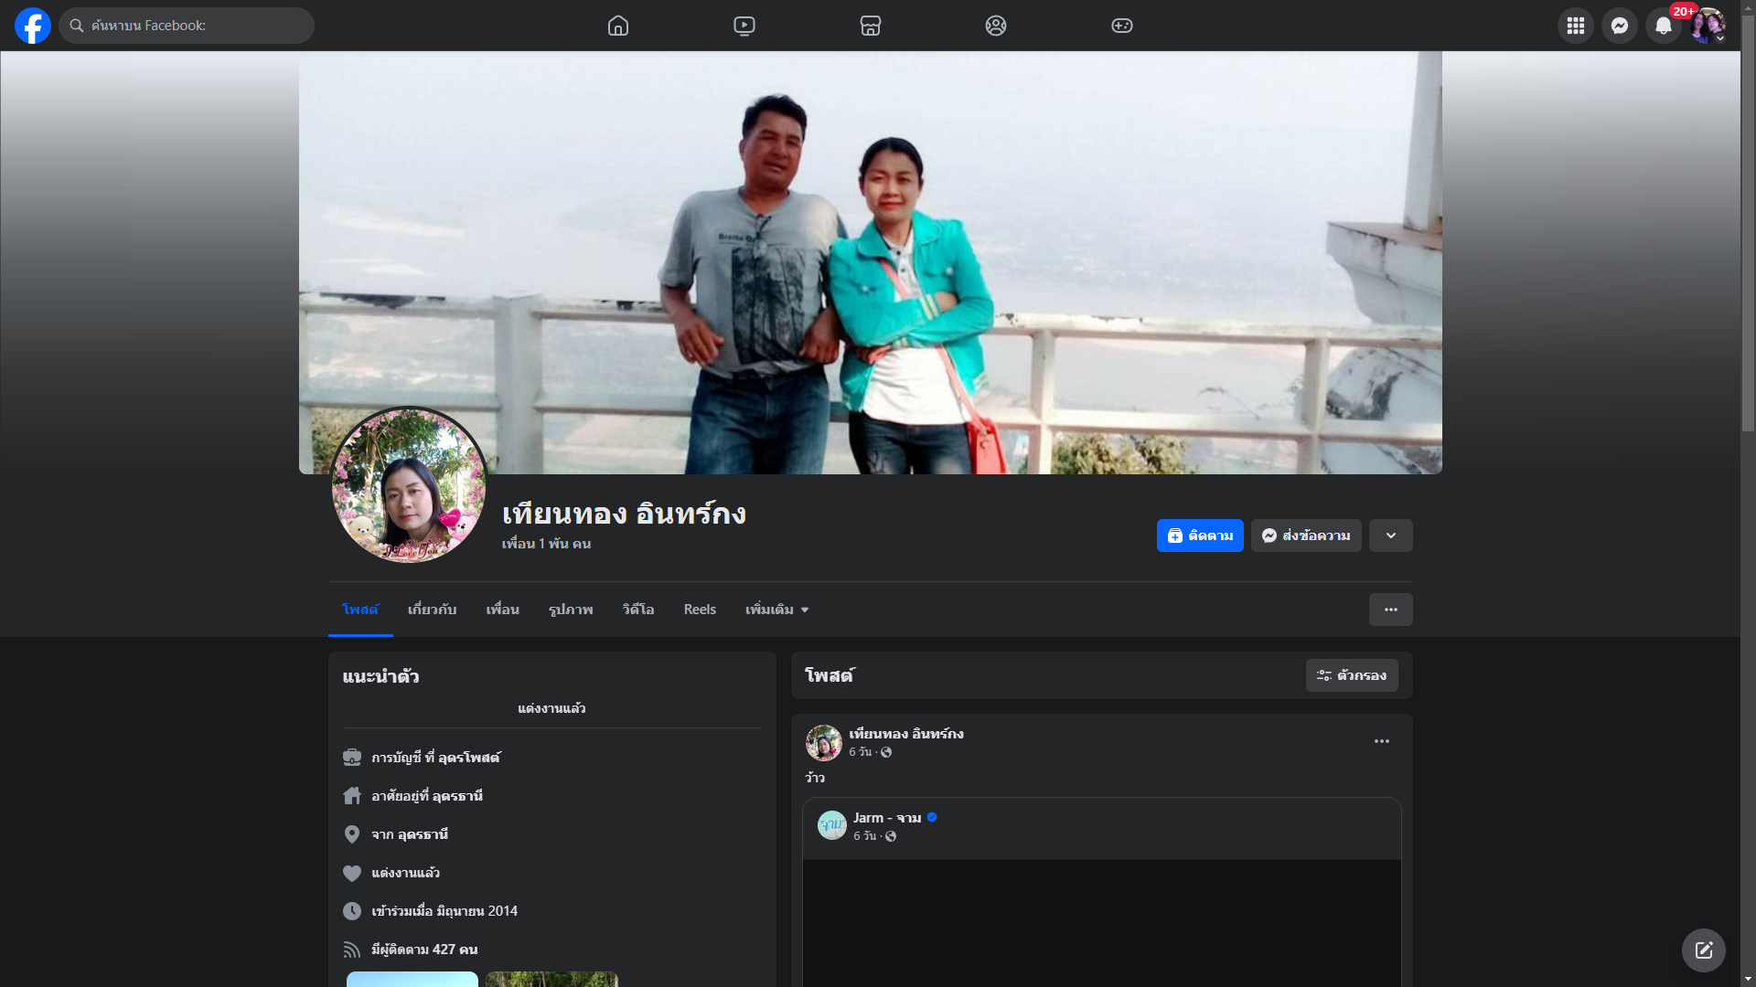Open account menu via profile avatar
The height and width of the screenshot is (987, 1756).
coord(1708,26)
